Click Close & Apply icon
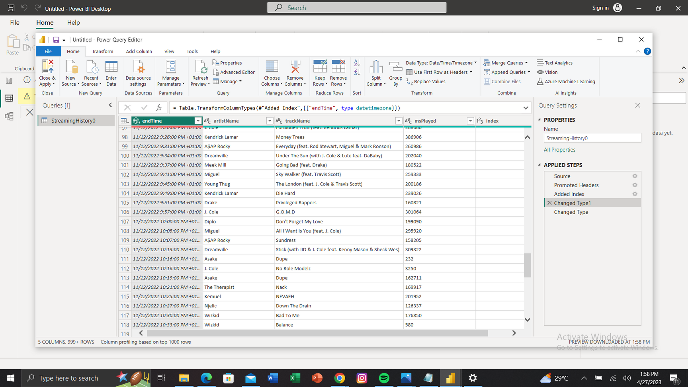688x387 pixels. click(x=48, y=67)
